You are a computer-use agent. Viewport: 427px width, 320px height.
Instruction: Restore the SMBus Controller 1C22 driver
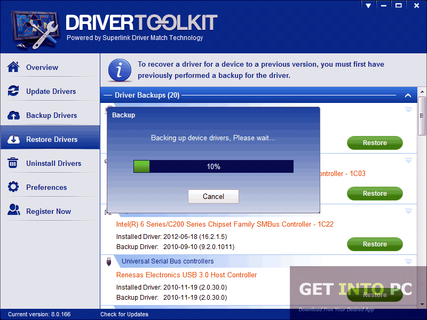click(x=375, y=244)
